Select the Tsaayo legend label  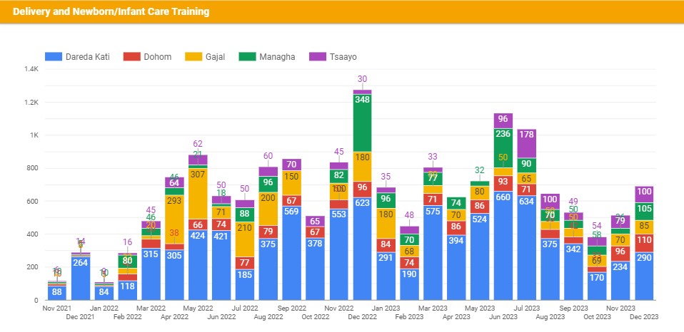(x=343, y=56)
